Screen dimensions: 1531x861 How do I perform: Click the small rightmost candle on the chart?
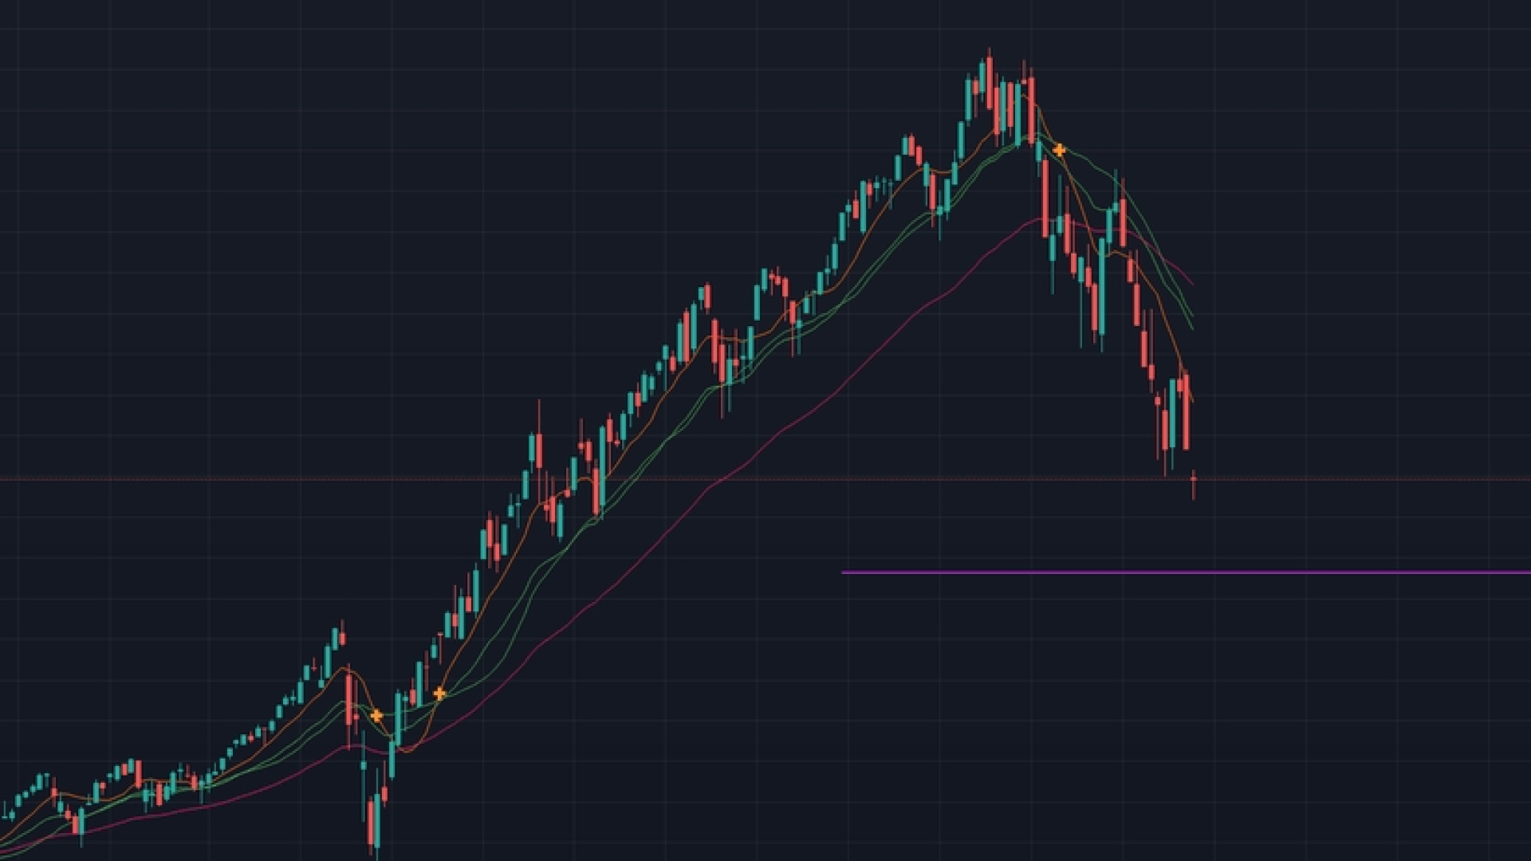(1194, 480)
